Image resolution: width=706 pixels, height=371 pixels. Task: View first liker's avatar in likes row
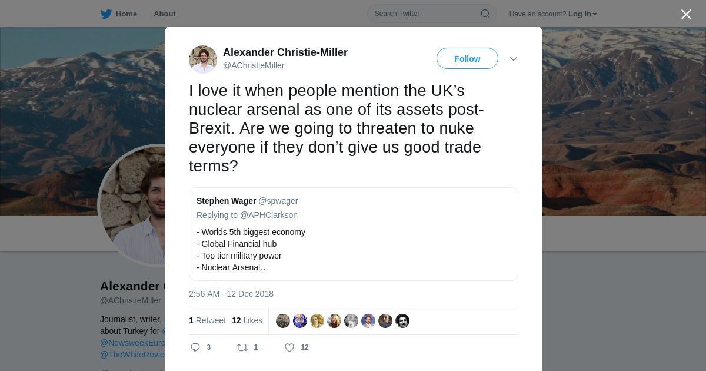coord(283,321)
